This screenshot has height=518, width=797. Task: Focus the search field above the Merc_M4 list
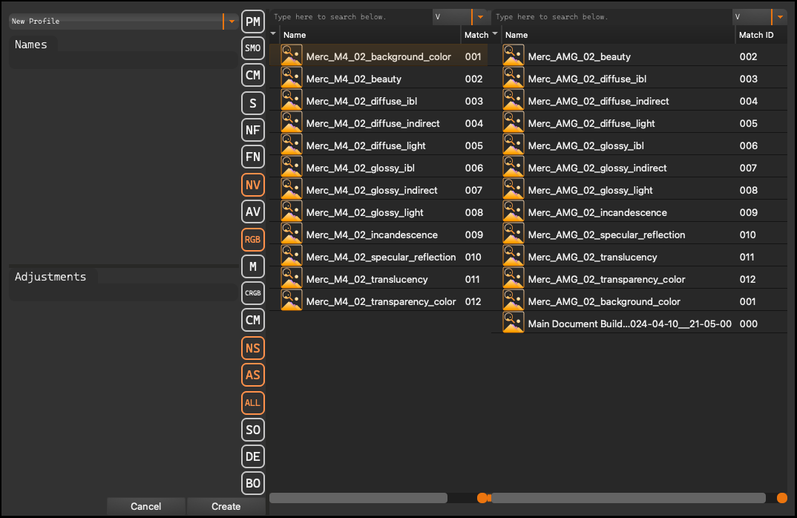point(351,17)
